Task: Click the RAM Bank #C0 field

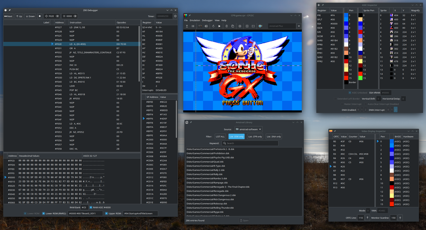Action: click(x=84, y=208)
